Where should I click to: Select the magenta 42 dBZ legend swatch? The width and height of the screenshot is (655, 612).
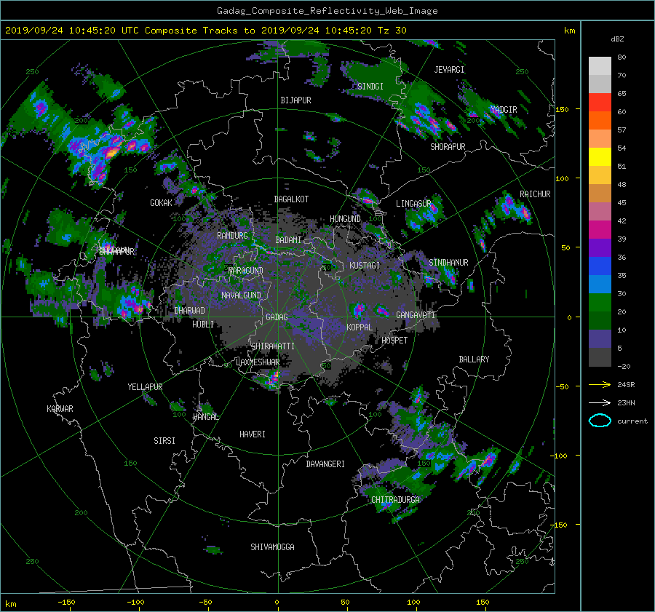[x=600, y=230]
